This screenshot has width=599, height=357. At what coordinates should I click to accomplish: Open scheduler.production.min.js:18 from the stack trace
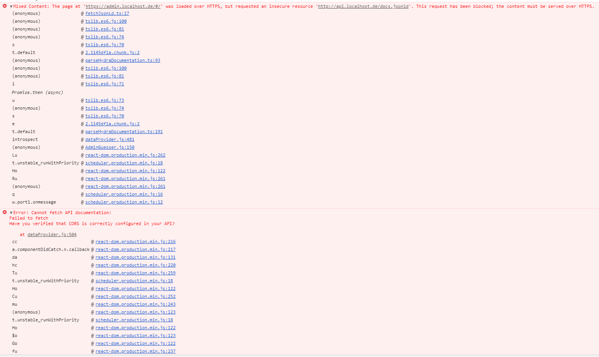tap(124, 163)
